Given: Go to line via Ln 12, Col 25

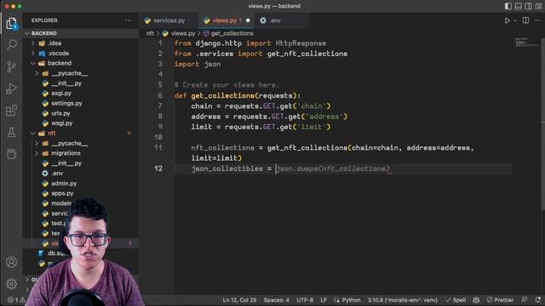Looking at the screenshot, I should coord(239,300).
